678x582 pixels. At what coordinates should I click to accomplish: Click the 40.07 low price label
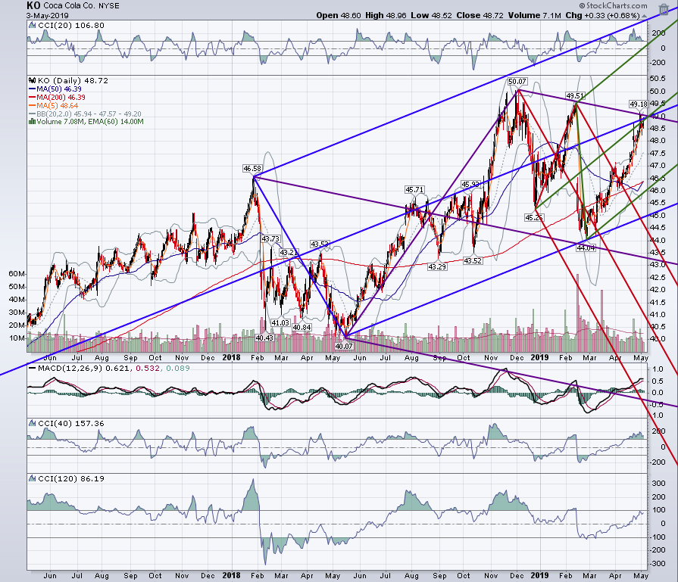pyautogui.click(x=344, y=346)
